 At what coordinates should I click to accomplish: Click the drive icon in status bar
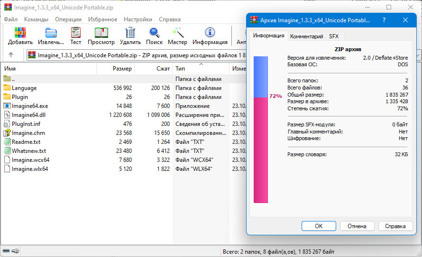tap(6, 251)
